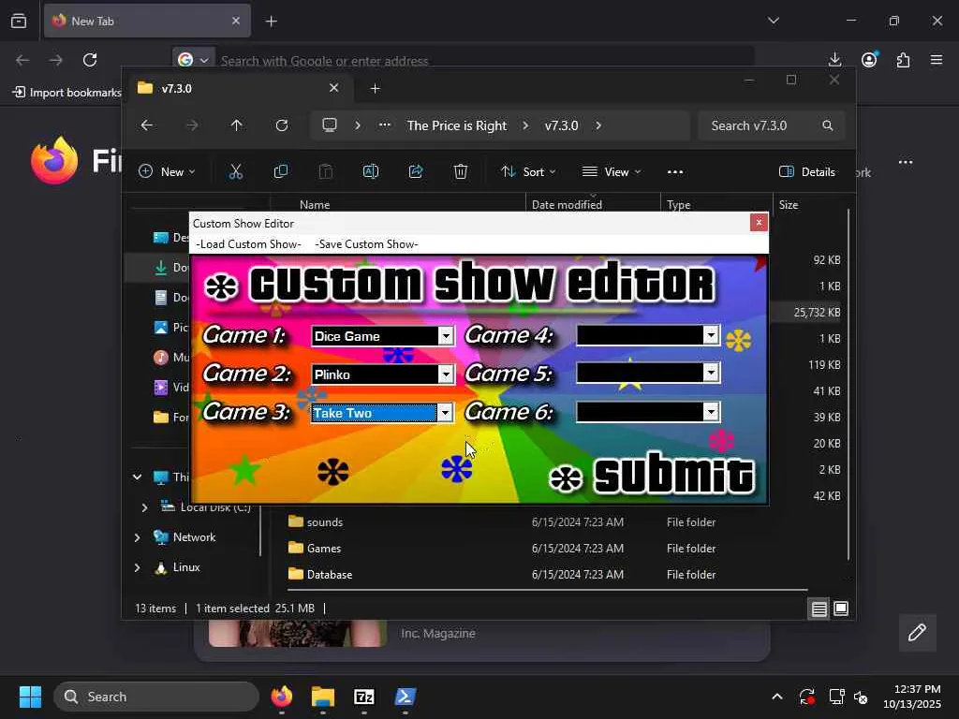Image resolution: width=959 pixels, height=719 pixels.
Task: Go back in File Explorer
Action: point(147,125)
